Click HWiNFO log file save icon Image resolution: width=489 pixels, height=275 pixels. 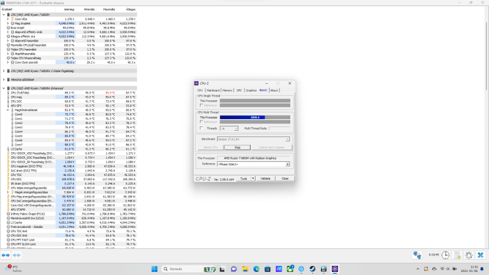click(457, 255)
